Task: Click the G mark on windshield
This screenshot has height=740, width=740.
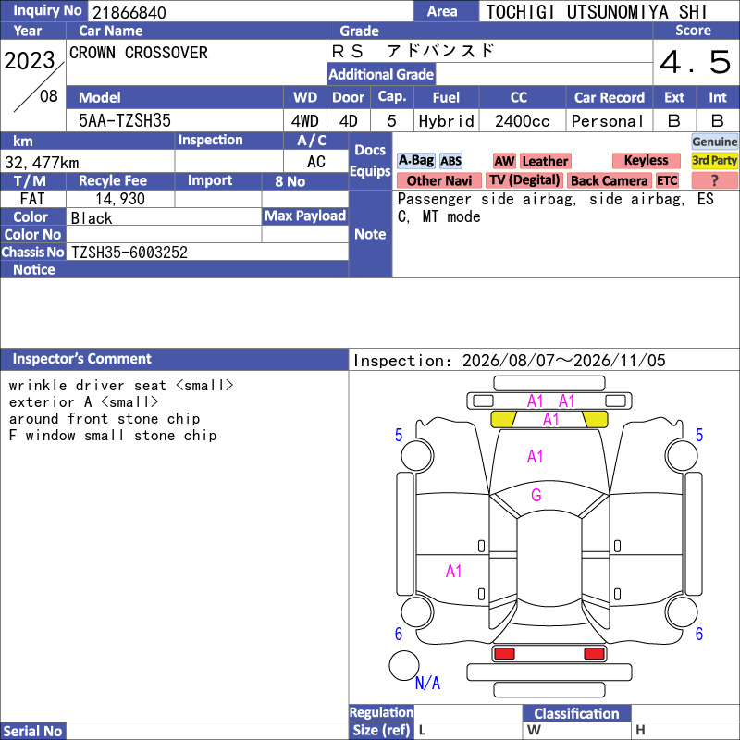Action: [536, 495]
